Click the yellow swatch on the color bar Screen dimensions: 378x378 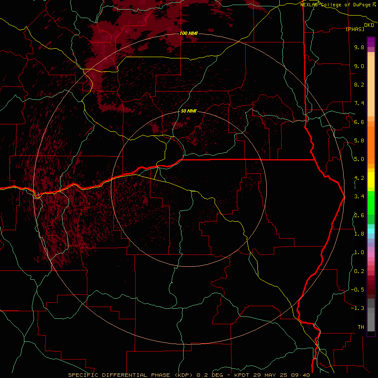click(371, 180)
